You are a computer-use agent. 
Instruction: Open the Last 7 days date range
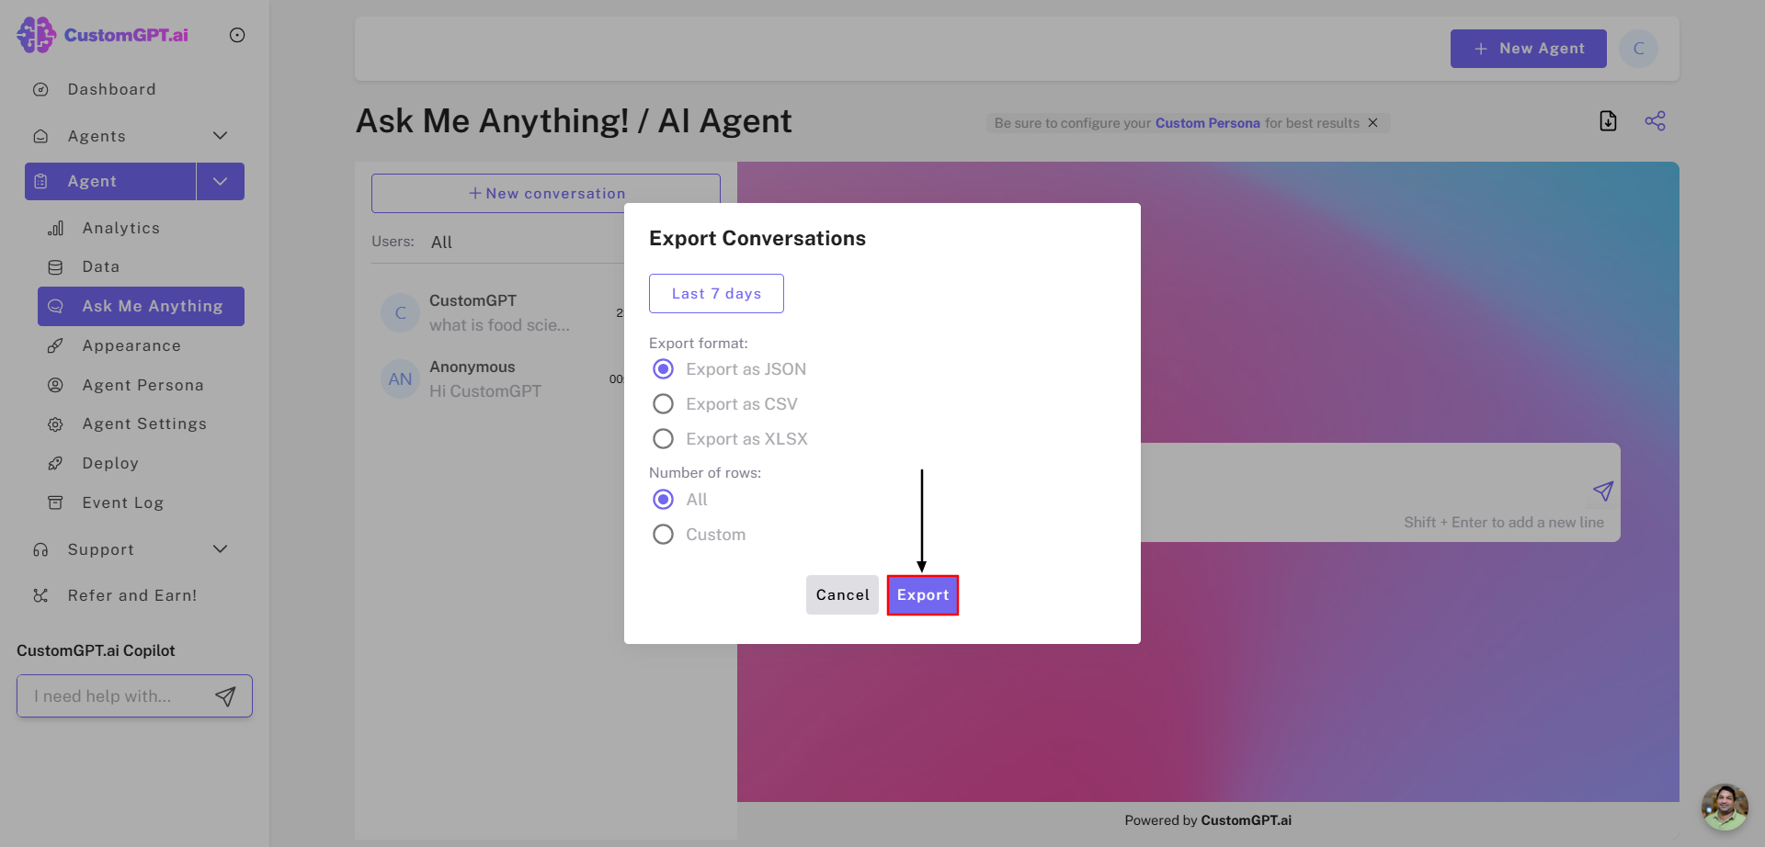pos(716,293)
